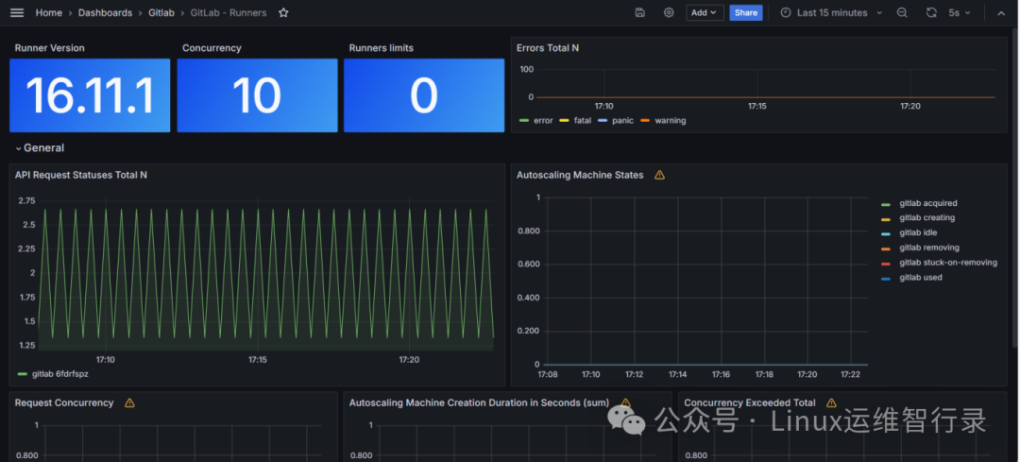Open the Errors Total N panel title

[x=548, y=48]
